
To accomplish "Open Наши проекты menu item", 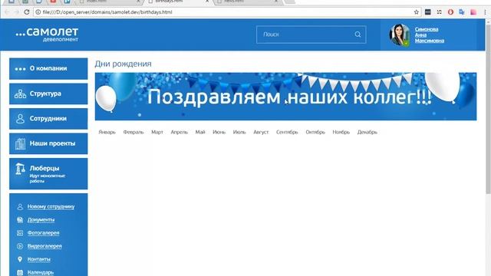I will (x=48, y=143).
